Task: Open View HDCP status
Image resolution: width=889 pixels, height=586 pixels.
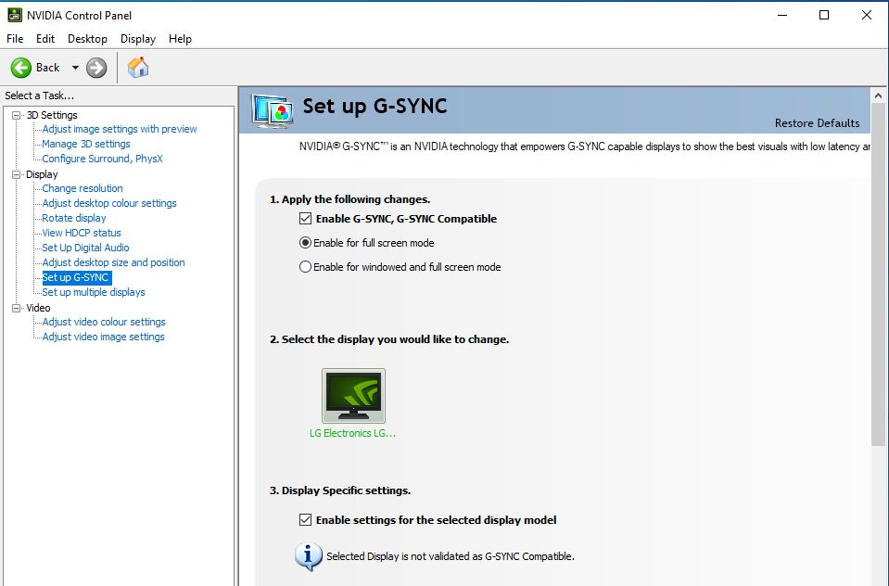Action: point(81,233)
